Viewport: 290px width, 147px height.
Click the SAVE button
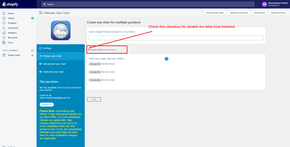click(94, 99)
